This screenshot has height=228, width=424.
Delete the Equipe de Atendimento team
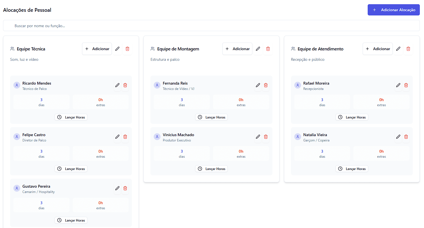click(408, 49)
